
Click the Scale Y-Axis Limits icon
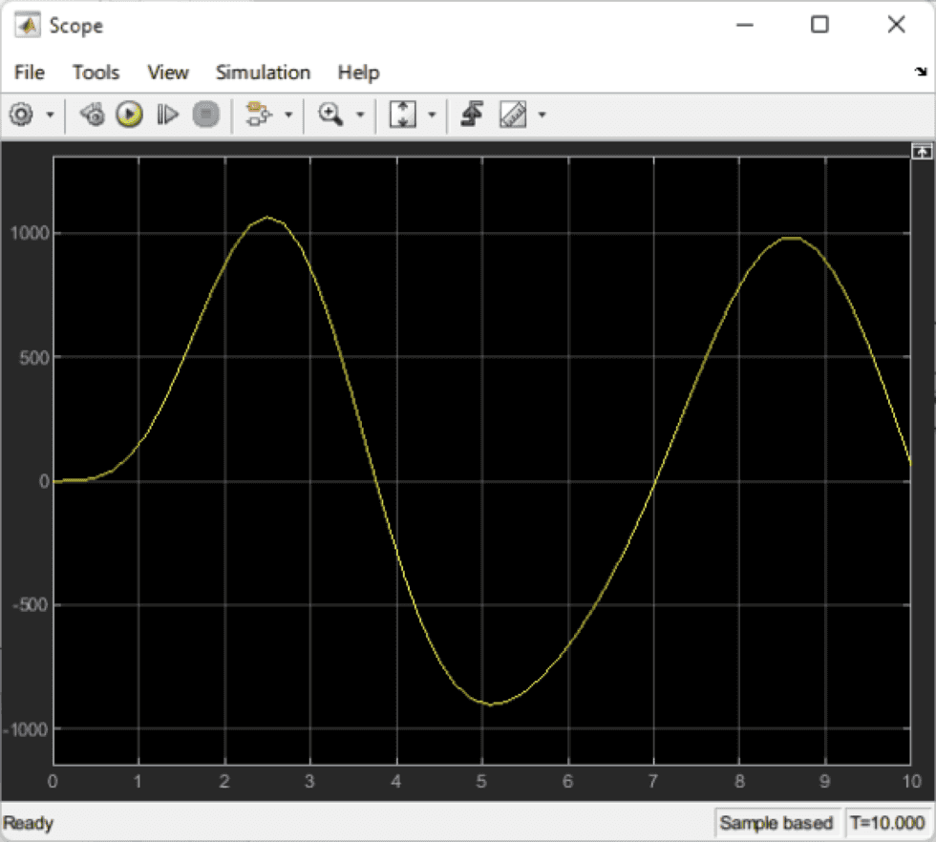click(402, 114)
